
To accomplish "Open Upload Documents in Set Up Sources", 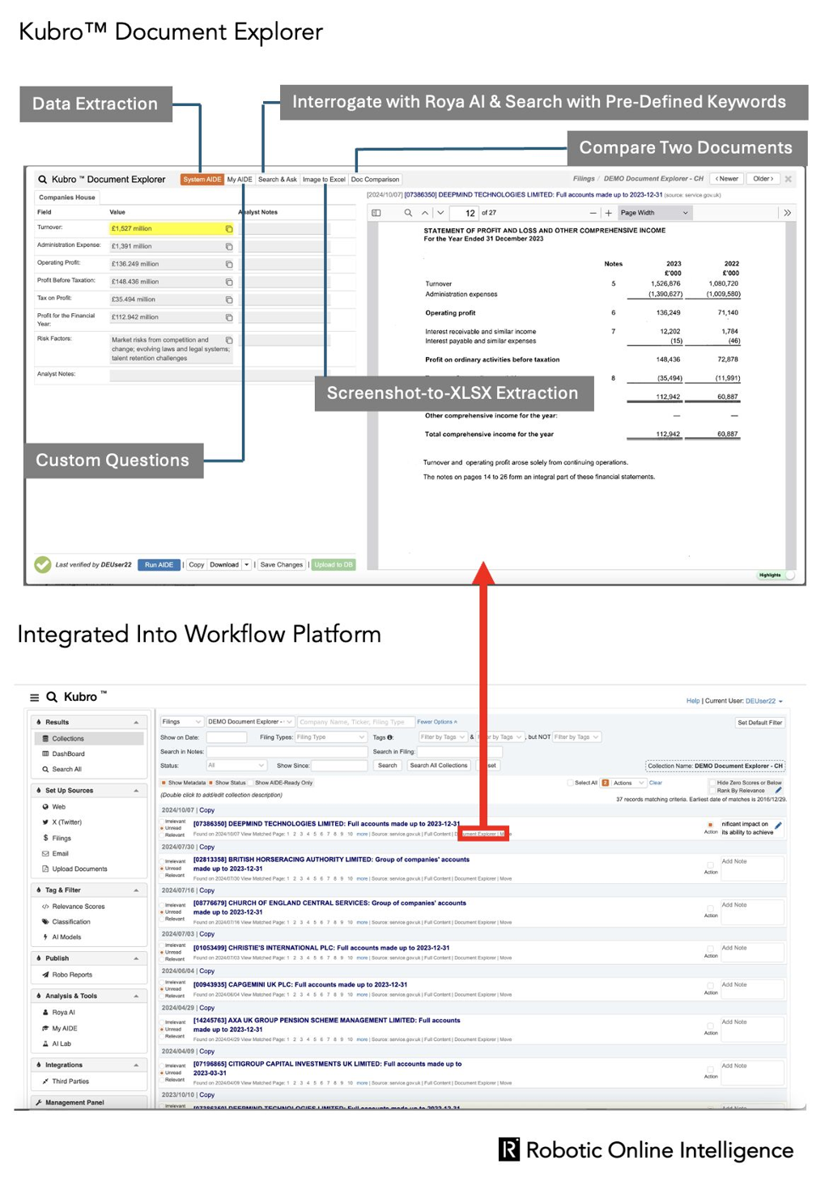I will (x=45, y=869).
